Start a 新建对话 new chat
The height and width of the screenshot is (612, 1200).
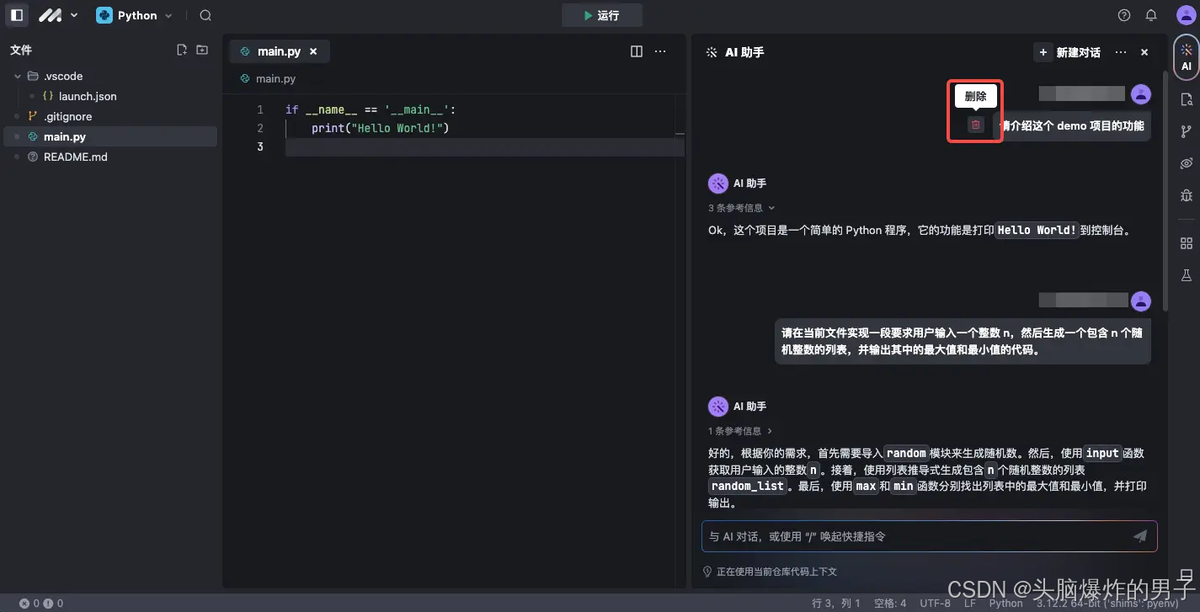(x=1066, y=51)
